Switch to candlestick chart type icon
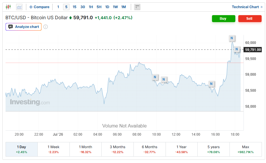Viewport: 266px width, 163px height. tap(8, 7)
